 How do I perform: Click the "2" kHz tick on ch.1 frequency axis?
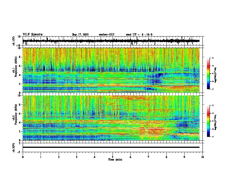[x=20, y=84]
